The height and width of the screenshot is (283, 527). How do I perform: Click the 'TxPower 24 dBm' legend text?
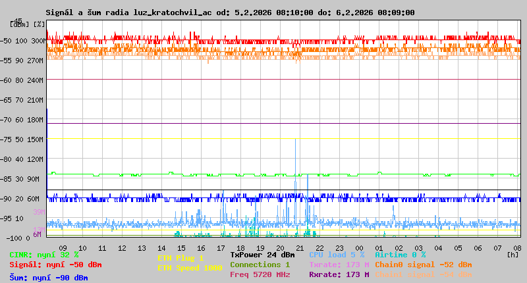[262, 255]
